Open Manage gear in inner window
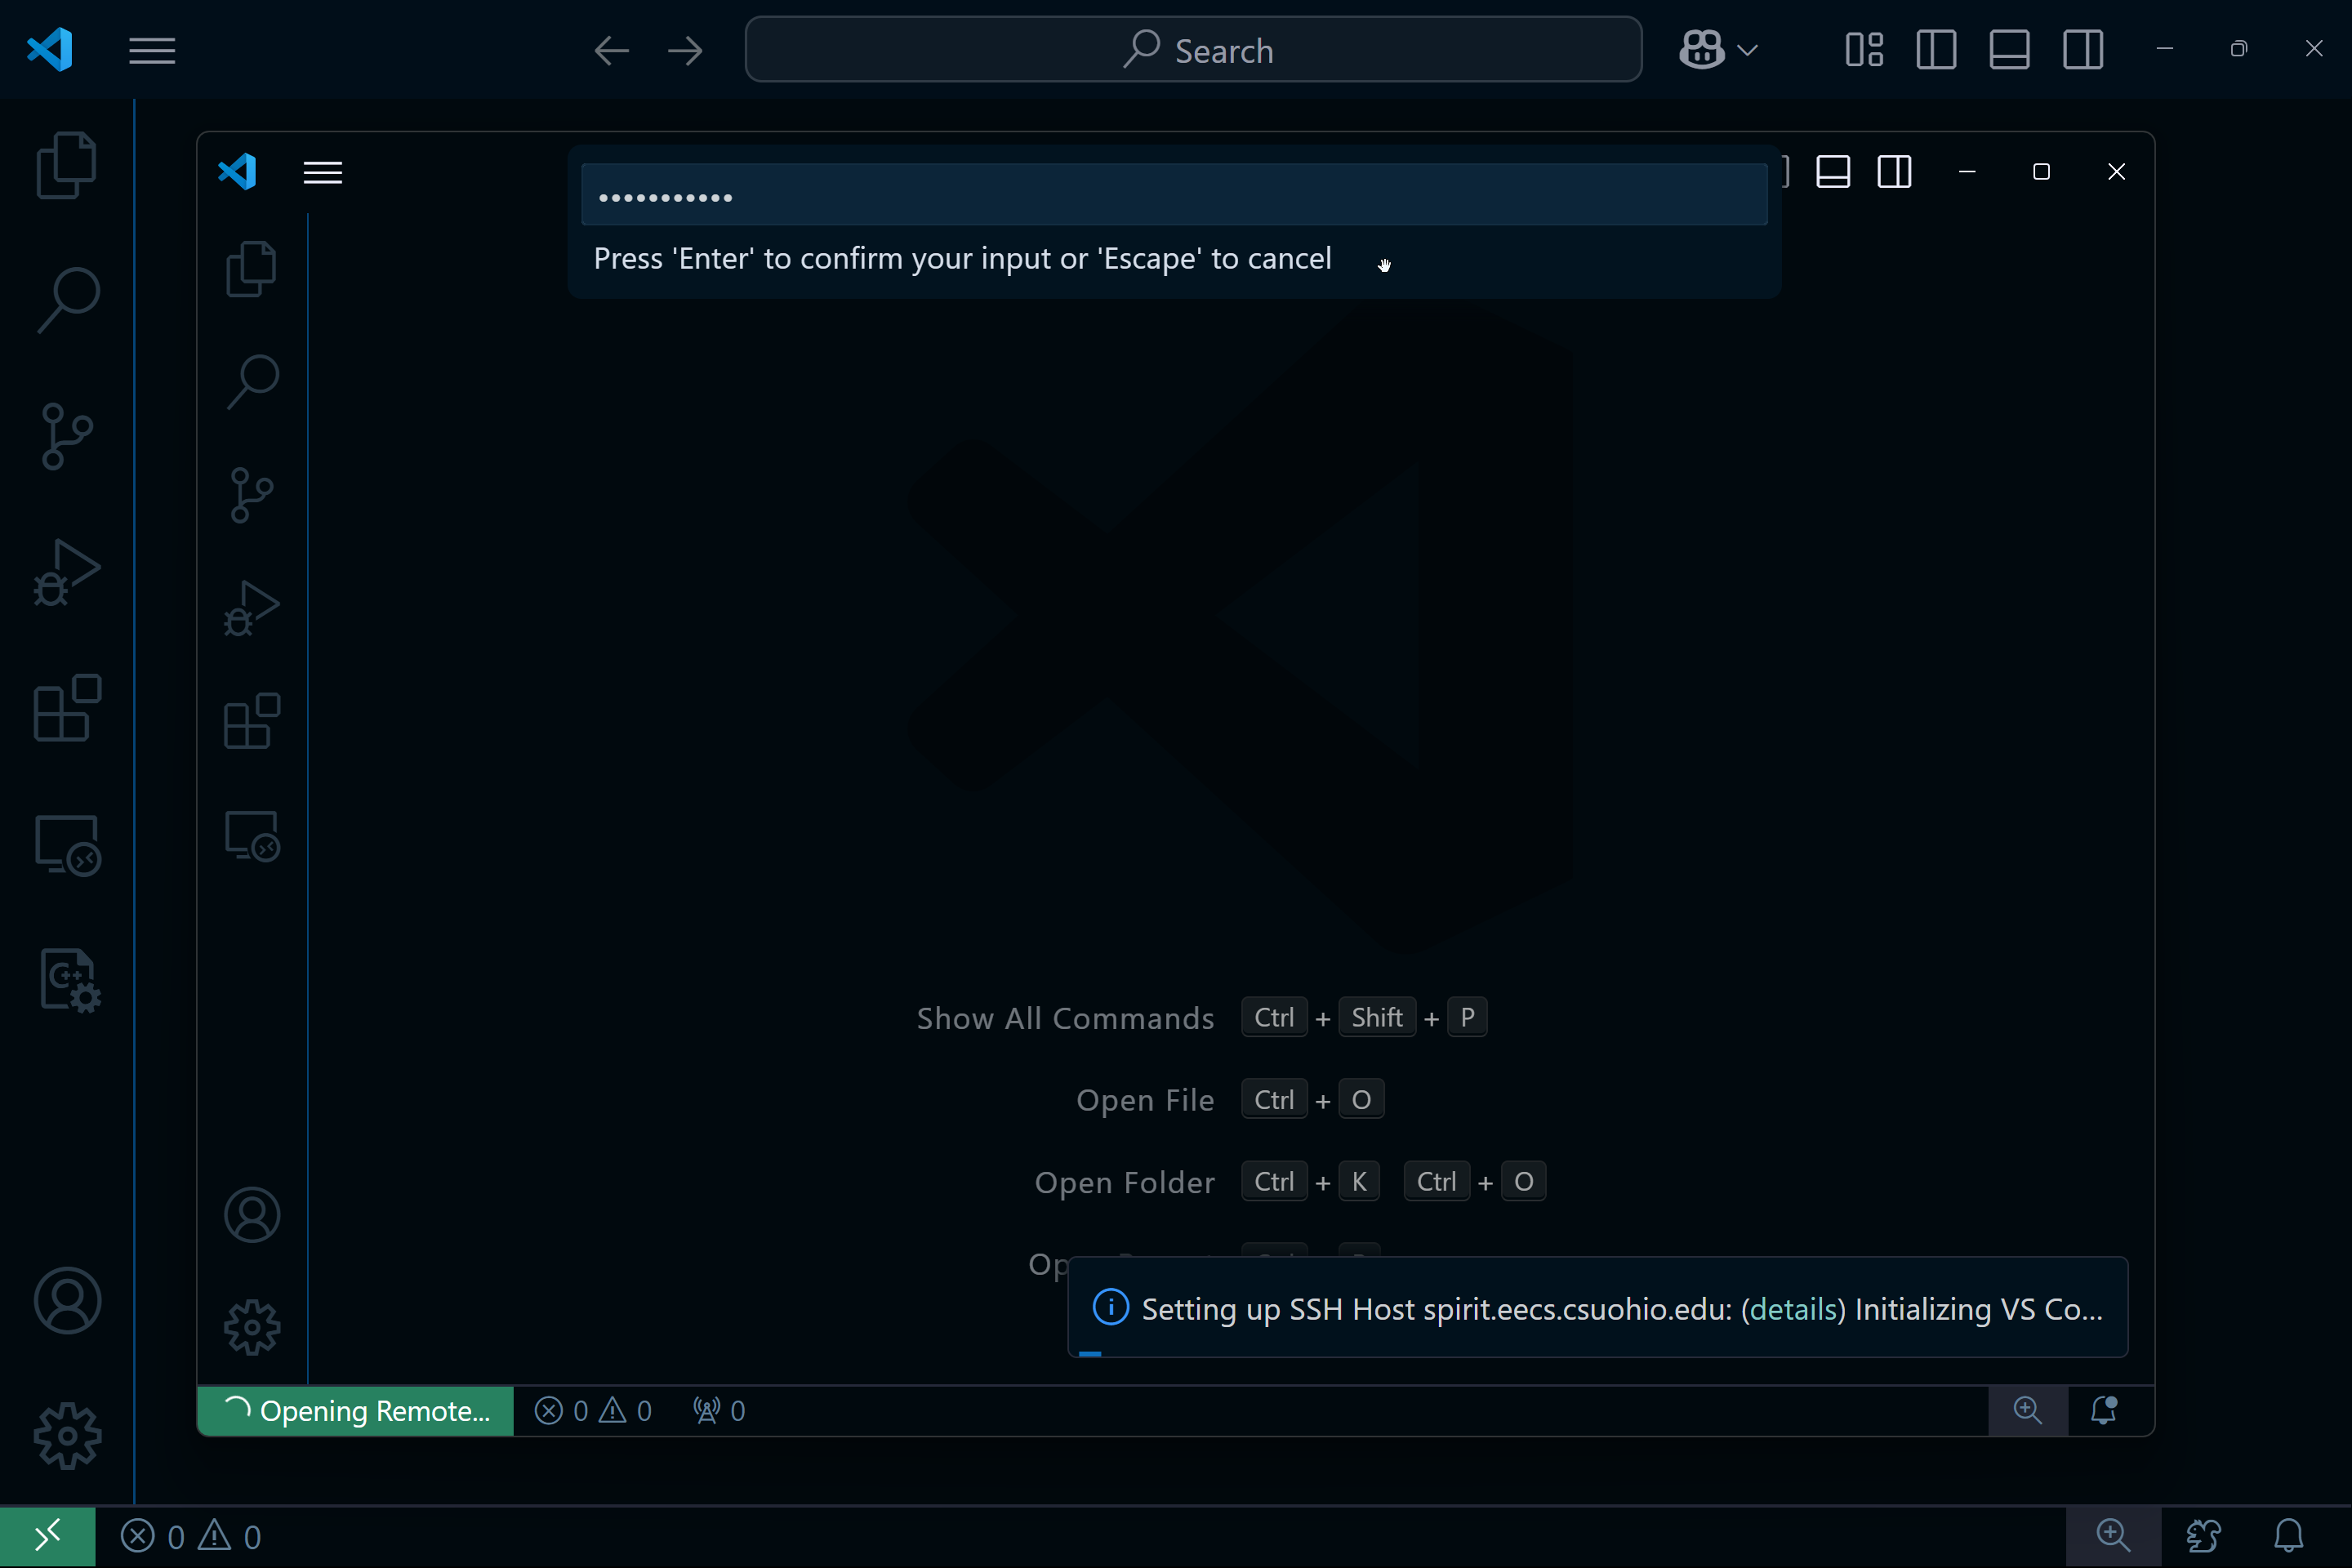2352x1568 pixels. point(252,1328)
